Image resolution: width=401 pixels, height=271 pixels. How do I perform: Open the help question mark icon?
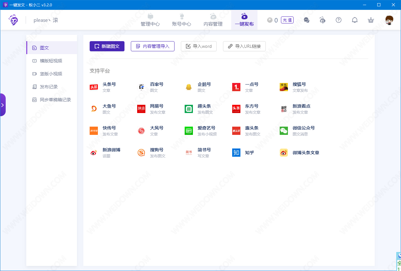point(339,20)
